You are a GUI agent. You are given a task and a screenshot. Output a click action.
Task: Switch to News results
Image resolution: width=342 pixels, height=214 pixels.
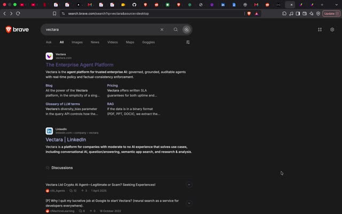coord(95,42)
